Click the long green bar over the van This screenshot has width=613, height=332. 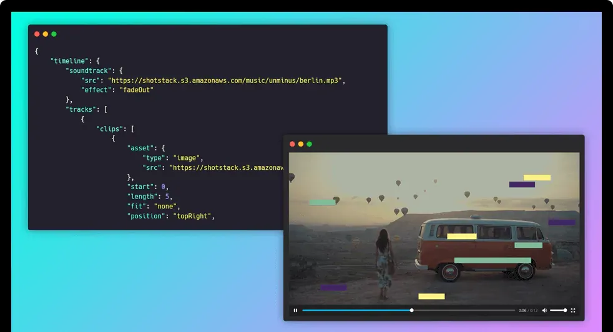pyautogui.click(x=493, y=260)
